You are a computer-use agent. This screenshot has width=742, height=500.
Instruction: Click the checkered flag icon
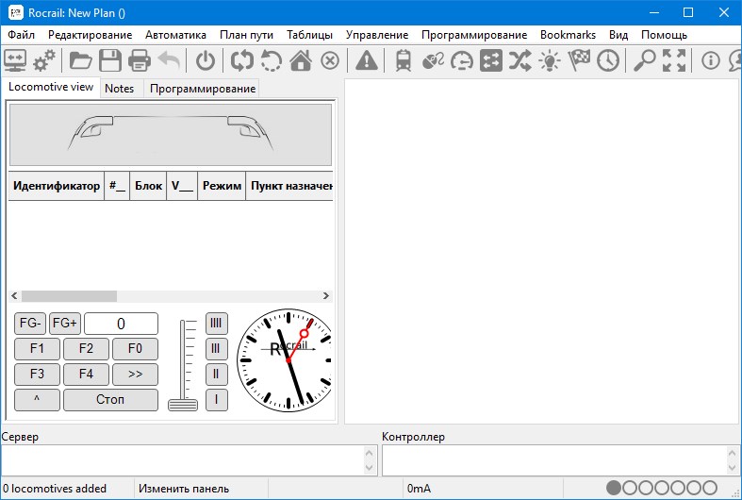(579, 60)
